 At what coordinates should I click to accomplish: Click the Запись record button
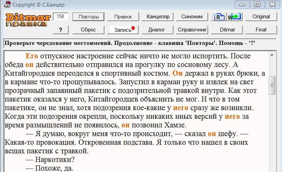point(123,30)
